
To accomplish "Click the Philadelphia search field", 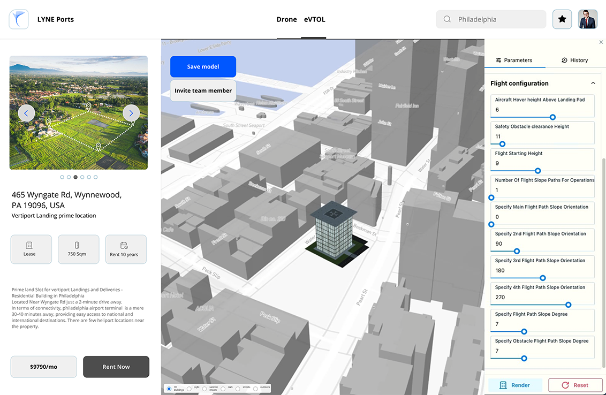I will pos(491,19).
